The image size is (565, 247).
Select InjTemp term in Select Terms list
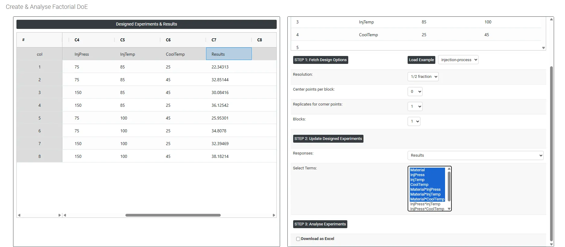(427, 180)
